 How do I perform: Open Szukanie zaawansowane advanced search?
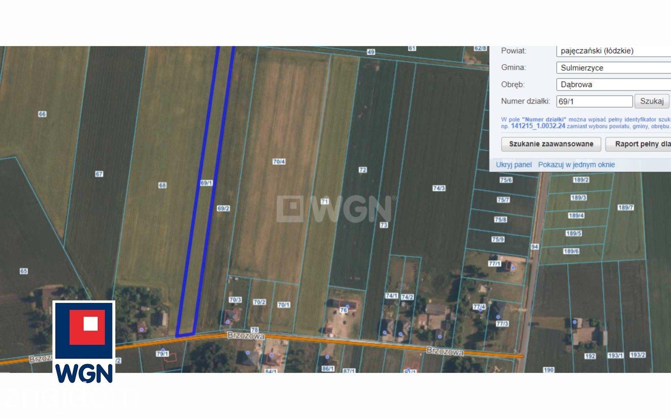[551, 144]
